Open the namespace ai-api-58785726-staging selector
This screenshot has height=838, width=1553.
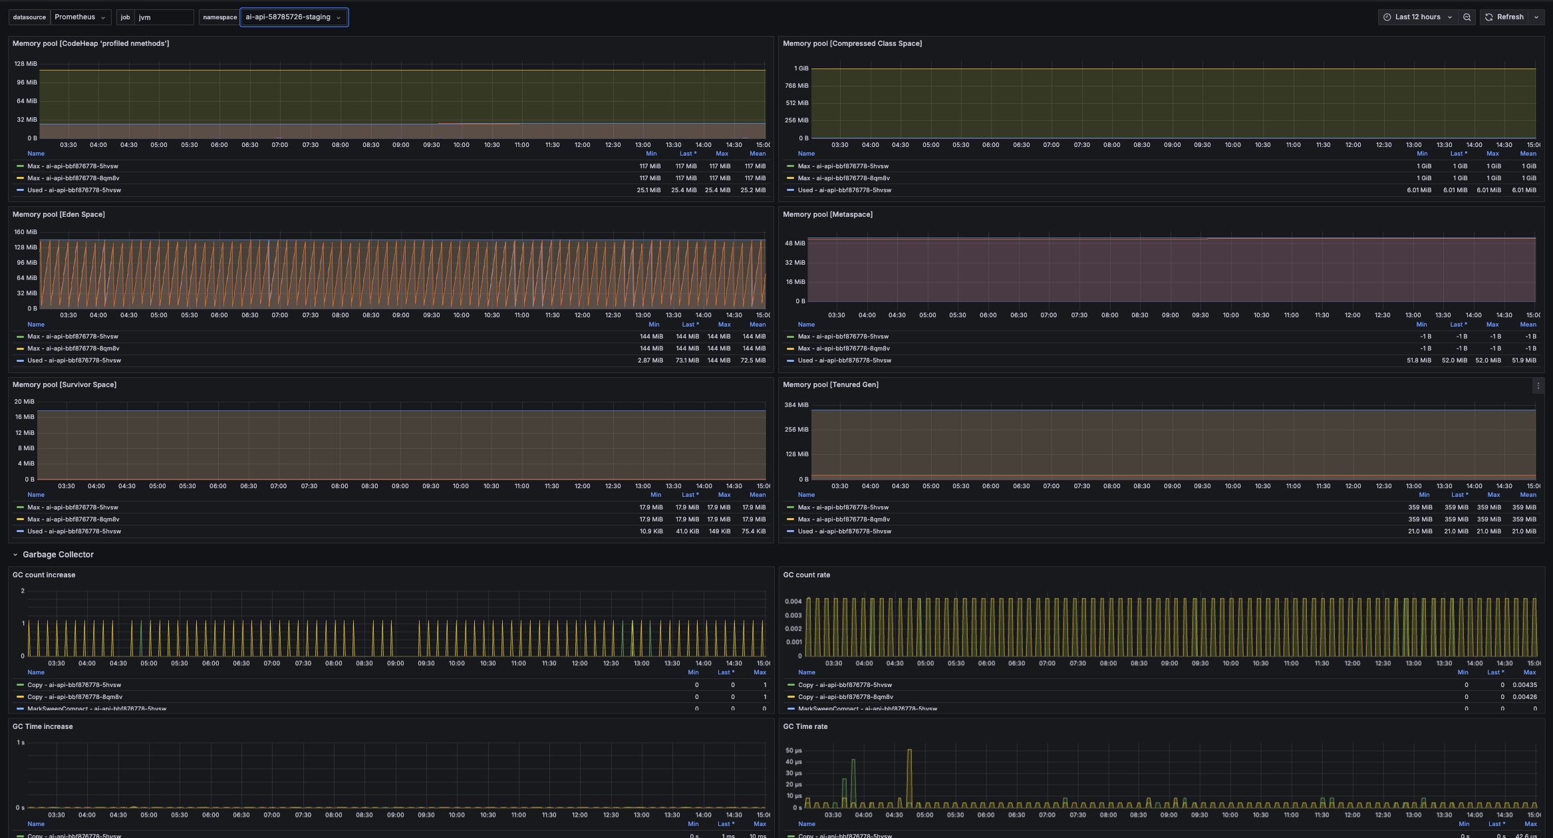click(293, 17)
